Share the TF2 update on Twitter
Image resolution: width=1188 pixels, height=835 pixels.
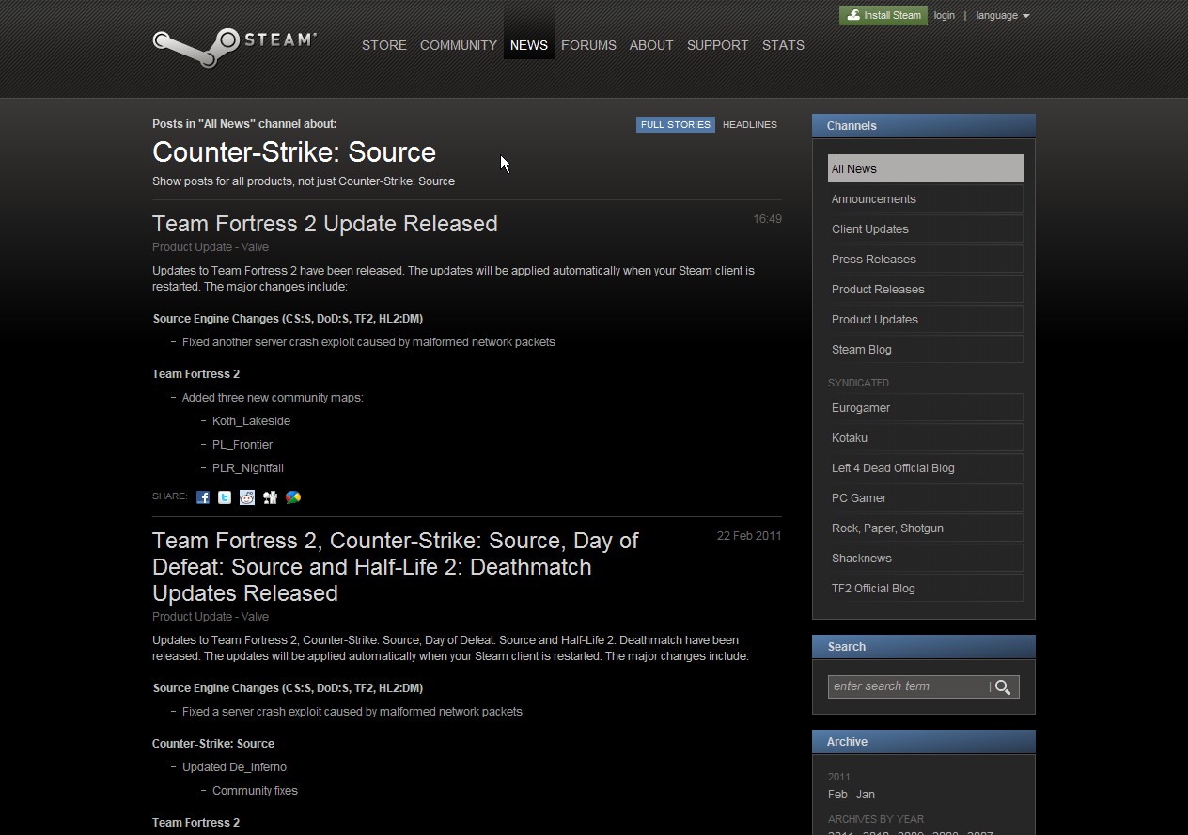point(225,497)
